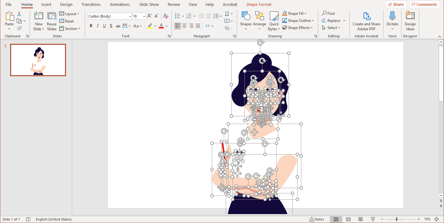This screenshot has height=223, width=444.
Task: Switch to the Shape Format tab
Action: [259, 4]
